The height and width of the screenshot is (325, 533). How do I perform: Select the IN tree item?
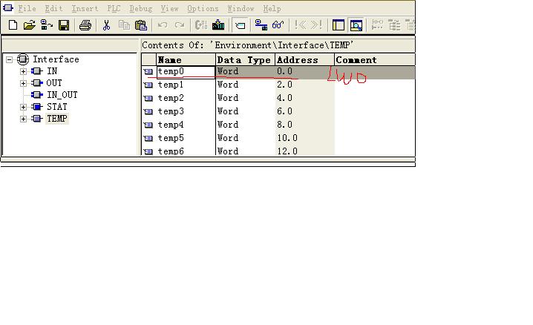[52, 71]
